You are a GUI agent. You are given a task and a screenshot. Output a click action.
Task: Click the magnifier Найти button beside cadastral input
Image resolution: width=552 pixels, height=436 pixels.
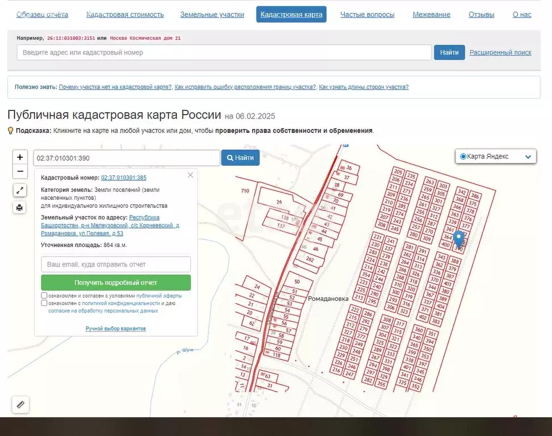[240, 157]
